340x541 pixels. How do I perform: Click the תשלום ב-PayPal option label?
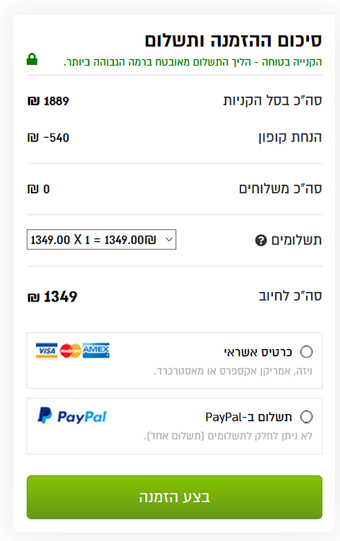(248, 417)
